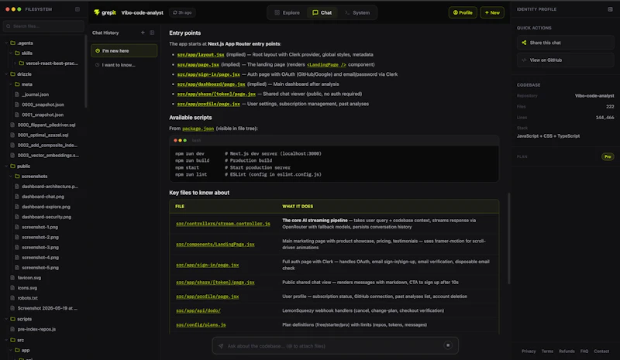The width and height of the screenshot is (620, 360).
Task: Open src/controllers/stream.controller.js link
Action: pos(223,224)
